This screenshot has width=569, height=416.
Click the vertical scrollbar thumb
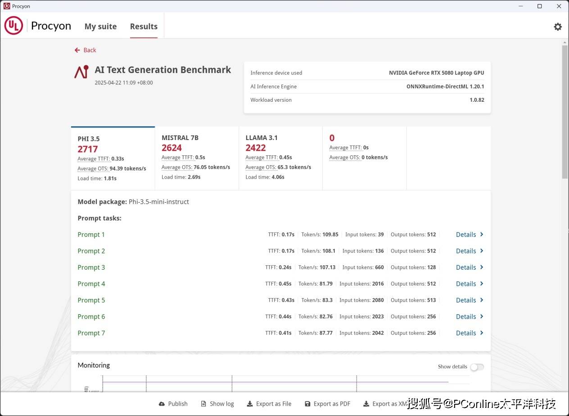(x=564, y=112)
